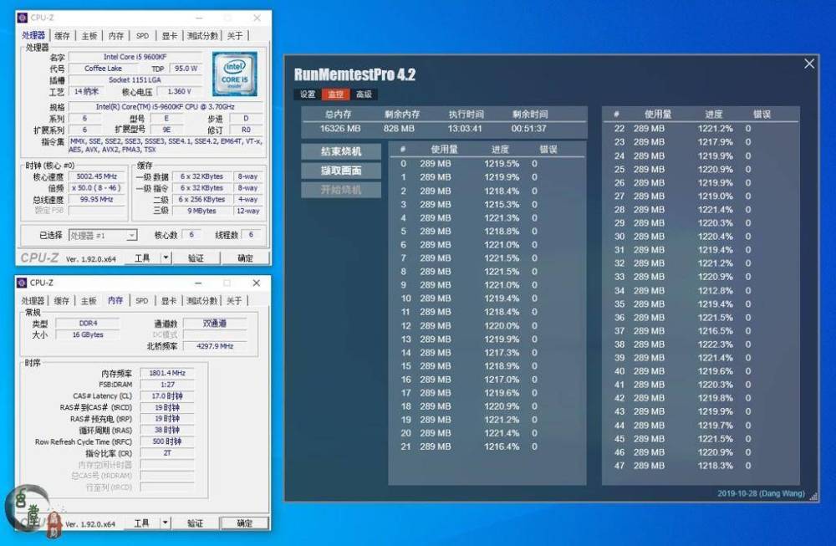This screenshot has width=836, height=546.
Task: Open 工具 dropdown arrow in top CPU-Z window
Action: point(166,258)
